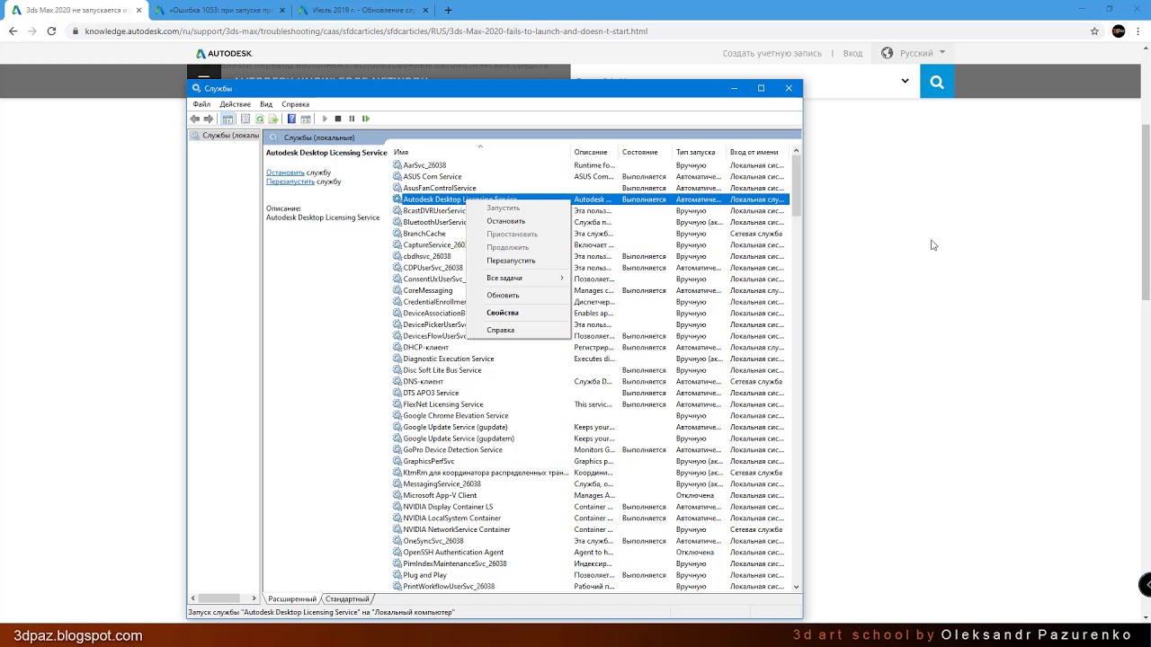Click the Start service play icon
The width and height of the screenshot is (1151, 647).
(325, 119)
